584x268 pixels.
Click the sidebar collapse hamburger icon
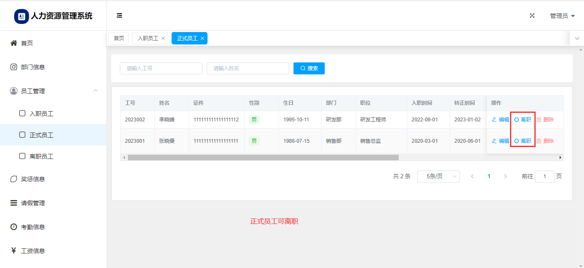[119, 16]
